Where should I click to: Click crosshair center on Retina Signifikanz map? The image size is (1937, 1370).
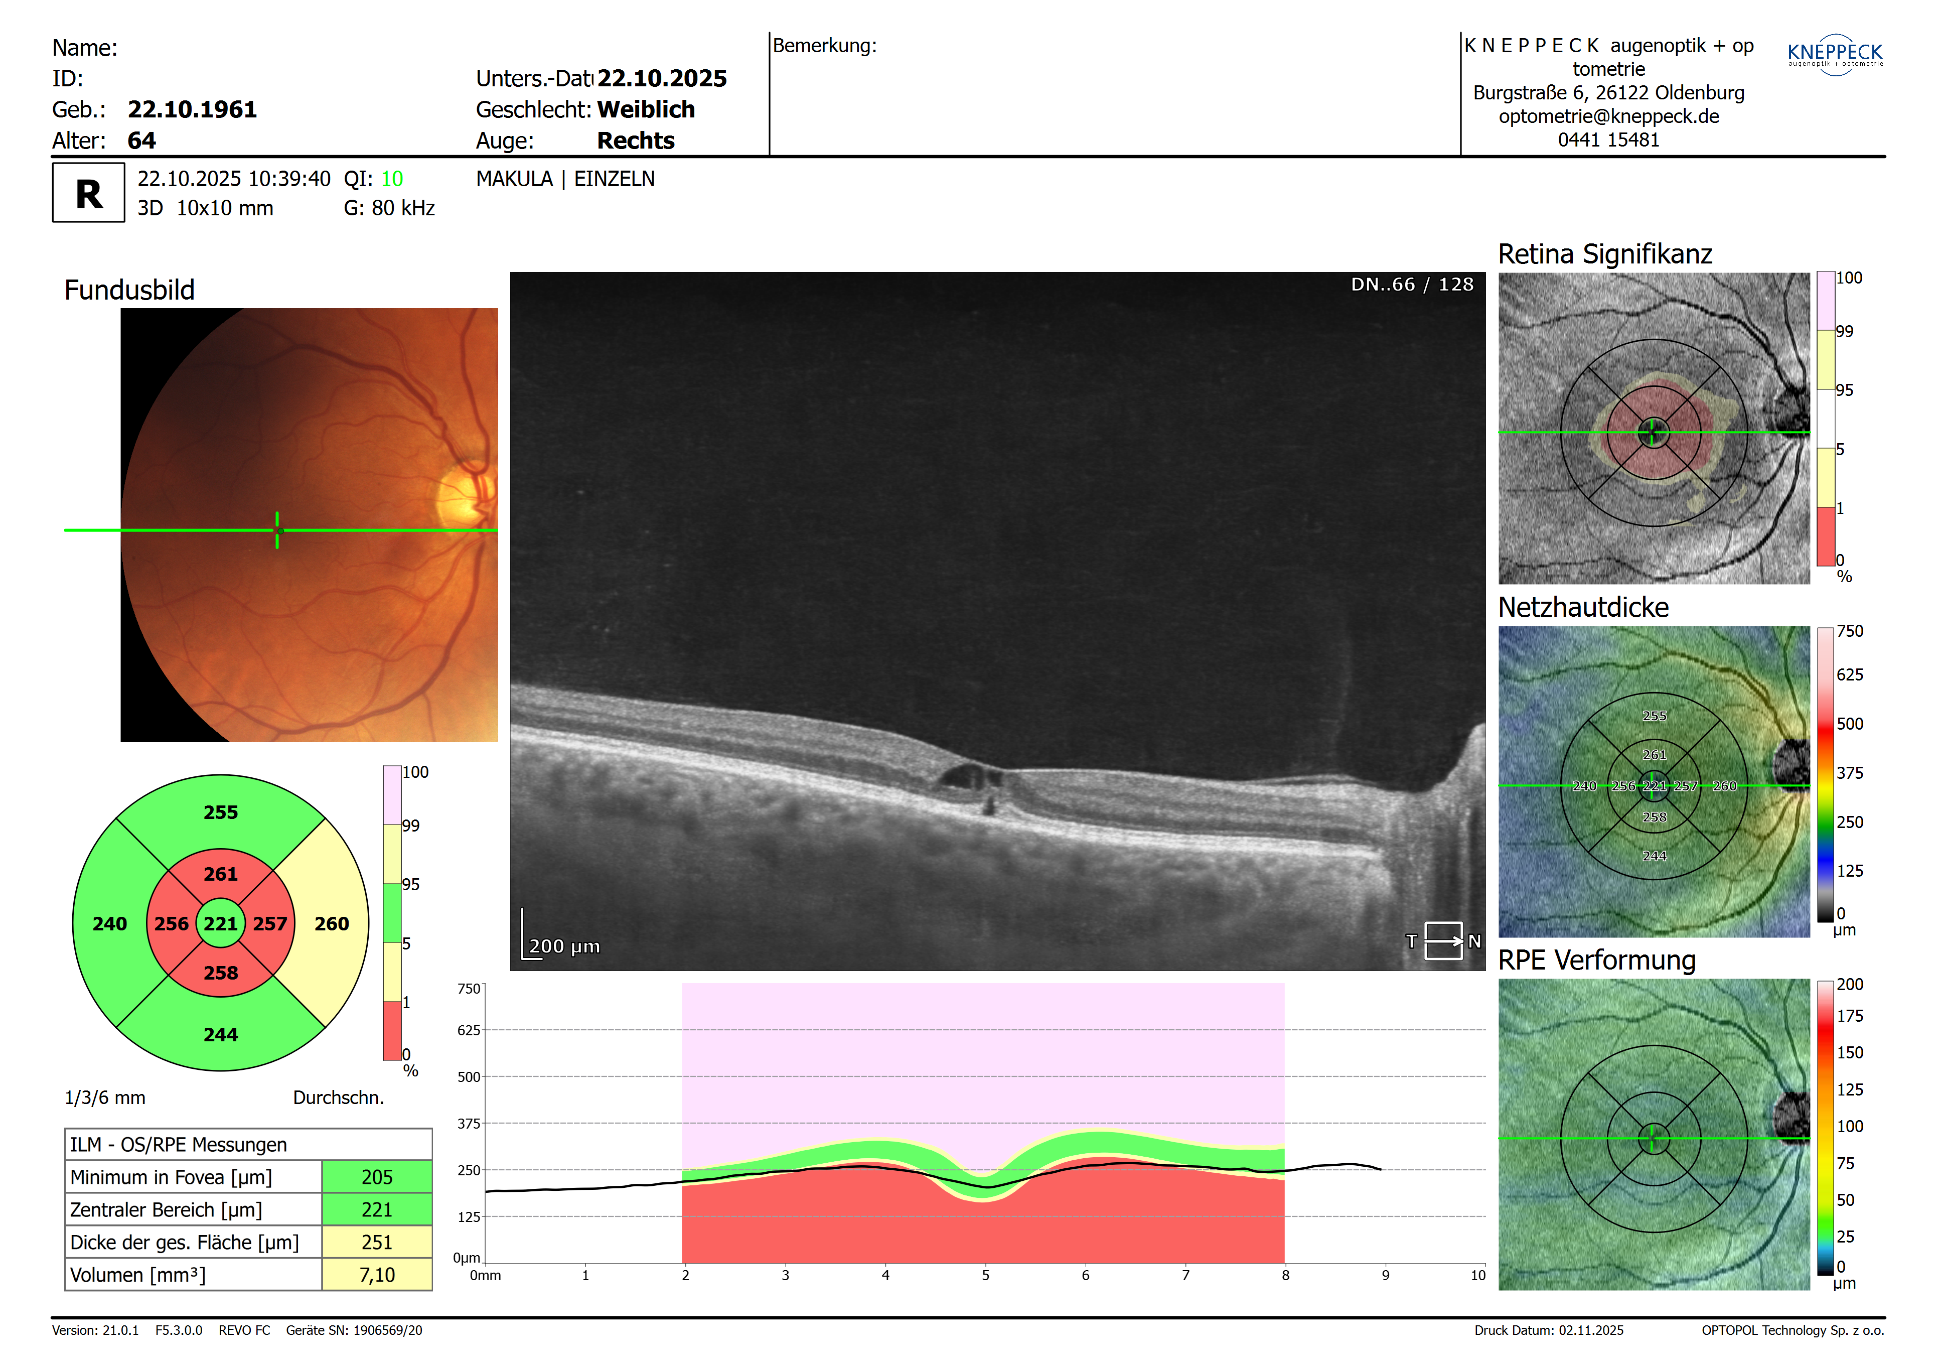1652,432
